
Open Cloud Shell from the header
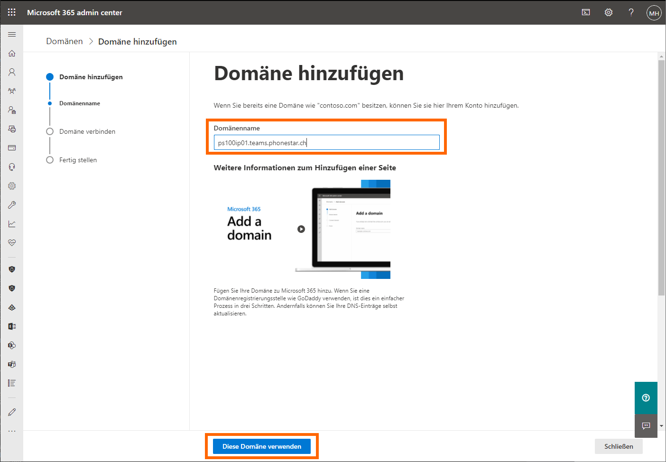(x=586, y=12)
